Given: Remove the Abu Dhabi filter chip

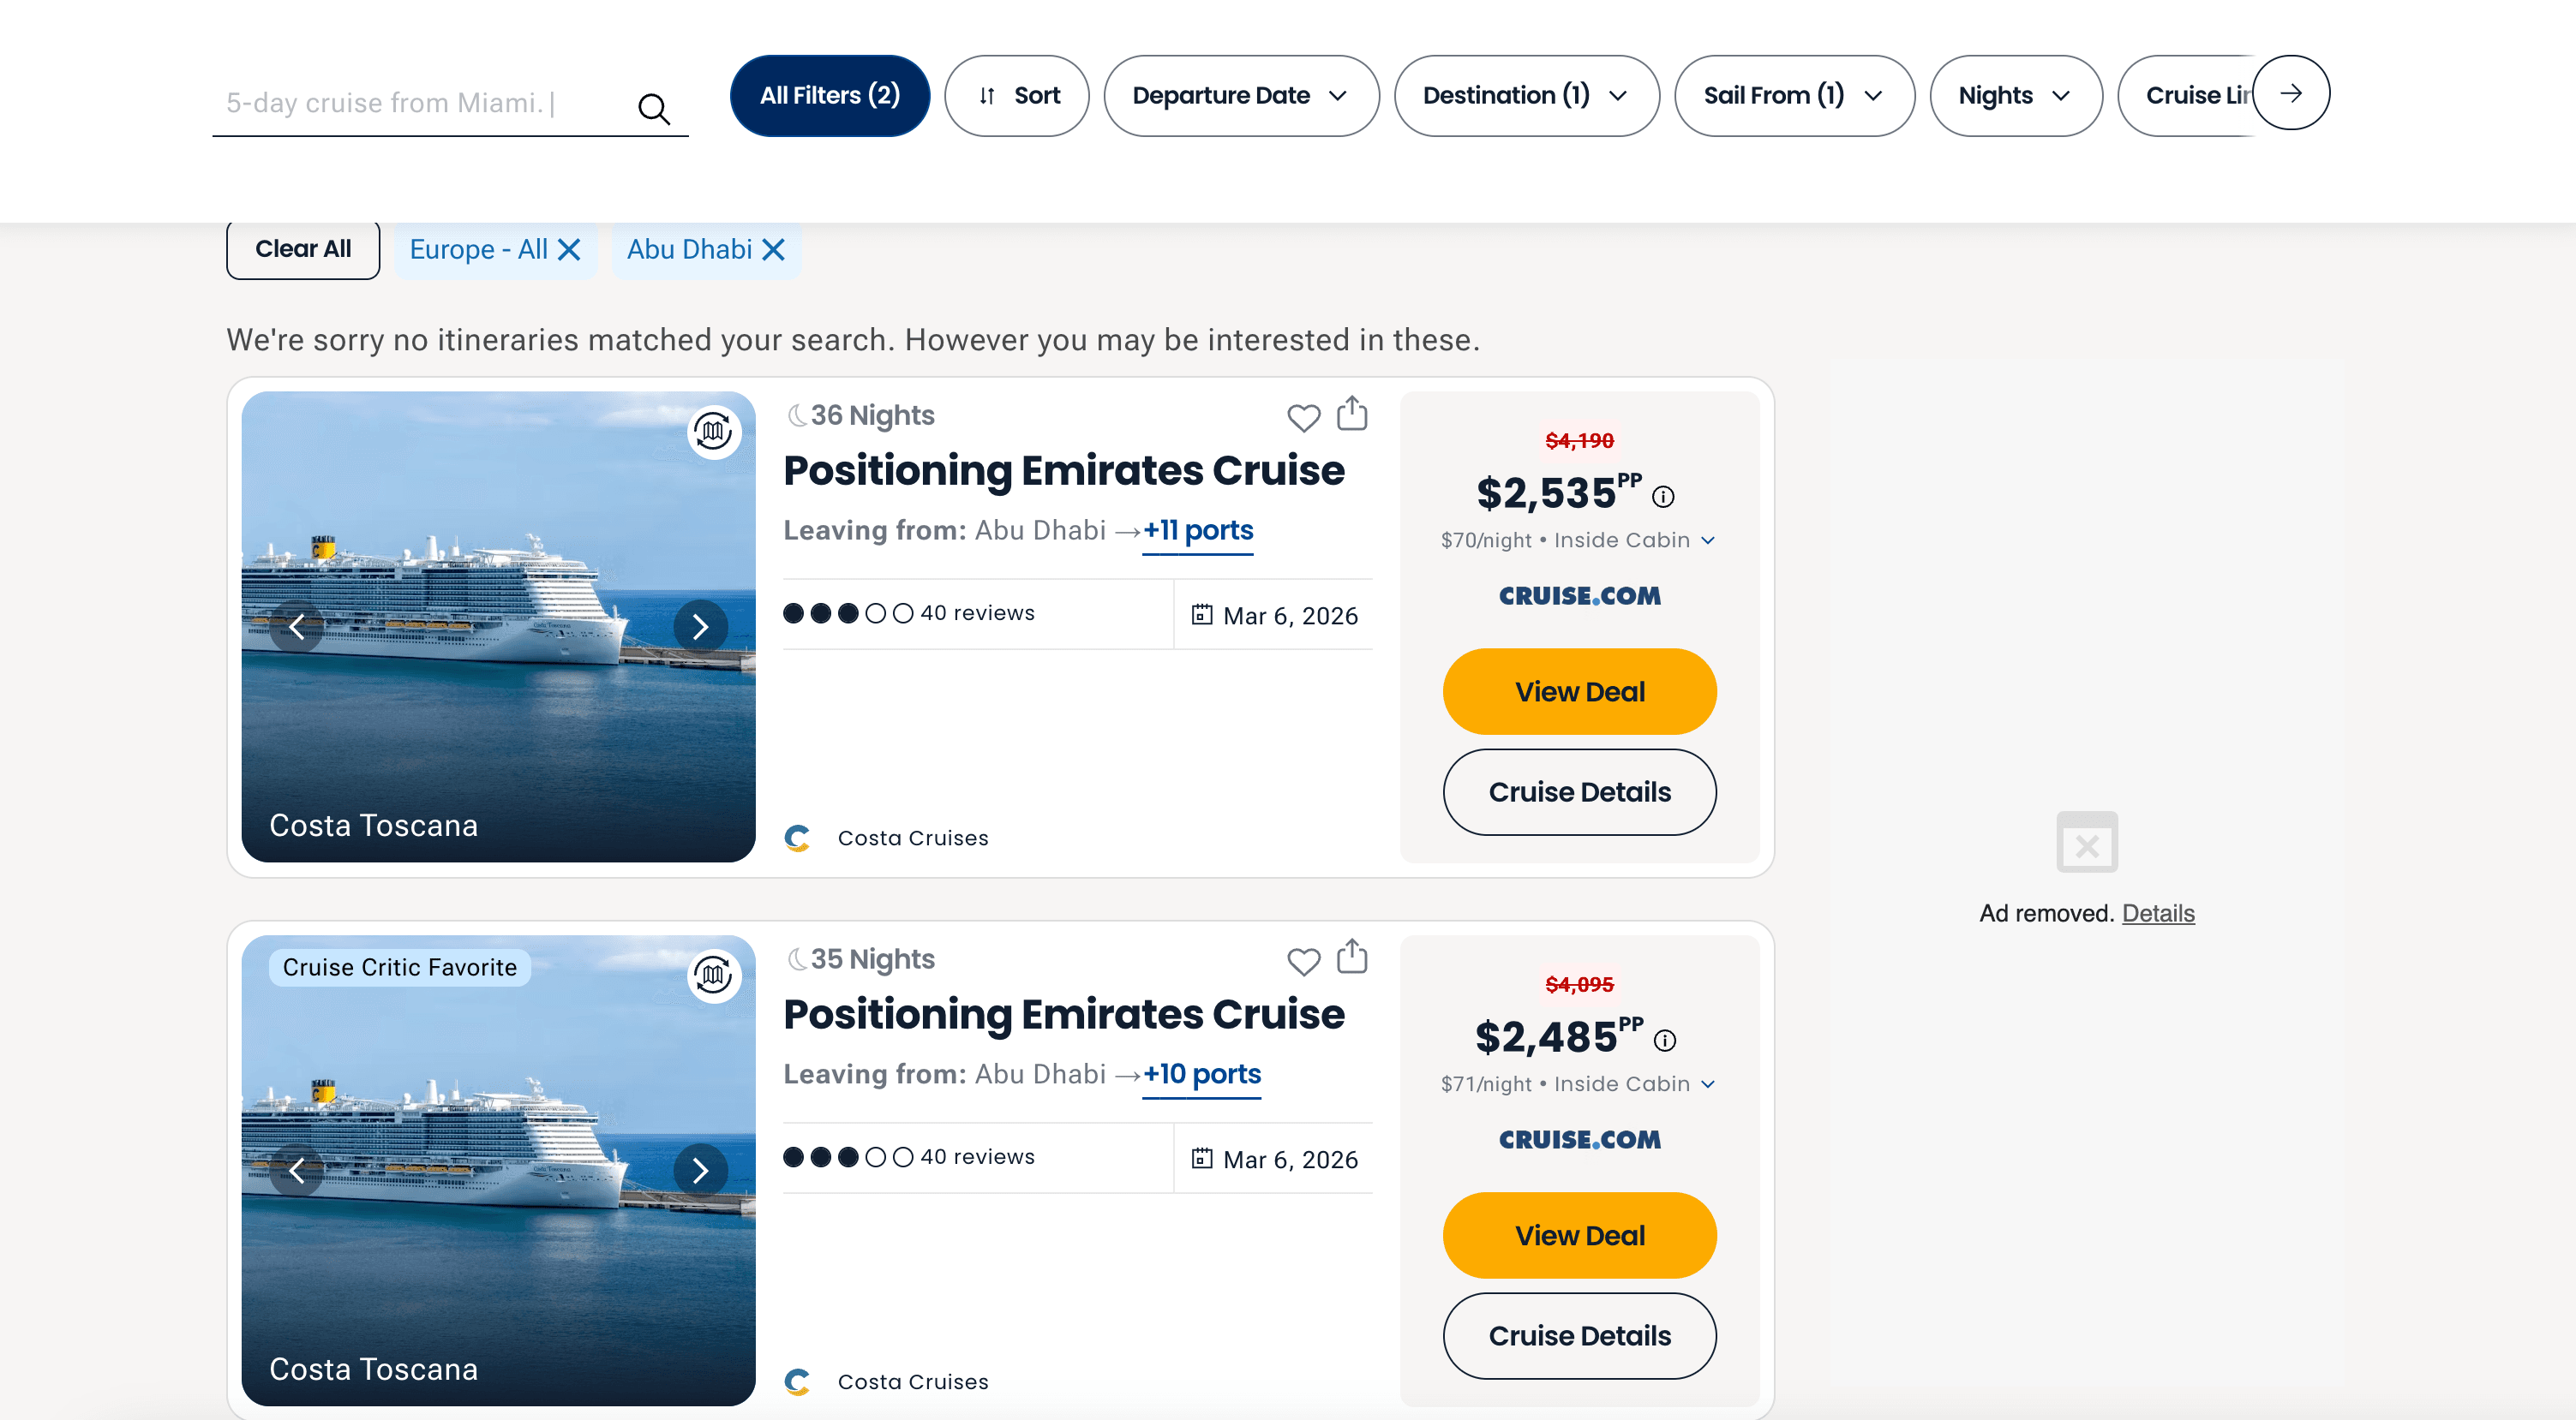Looking at the screenshot, I should pyautogui.click(x=773, y=250).
